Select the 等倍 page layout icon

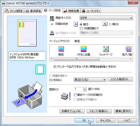point(61,49)
